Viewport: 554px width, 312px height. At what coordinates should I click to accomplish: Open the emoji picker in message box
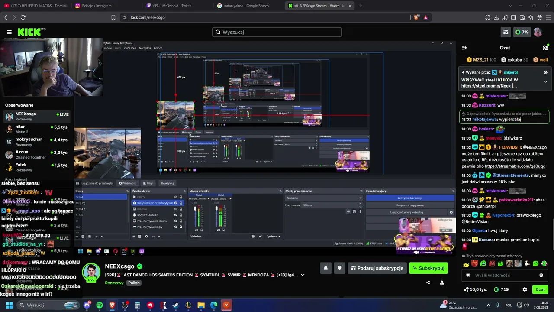coord(541,275)
